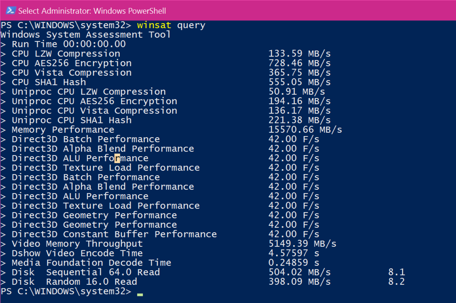The image size is (456, 303).
Task: Click the highlighted character in 'Direct3D ALU Performance'
Action: [117, 158]
